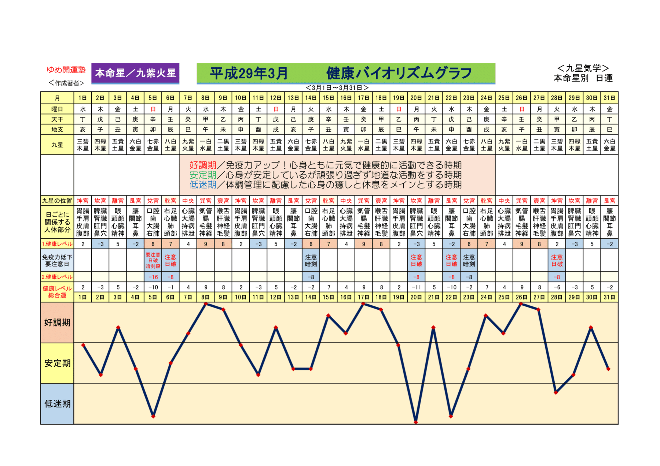Screen dimensions: 660x466
Task: Click the graph peak data point for day 8
Action: (206, 303)
